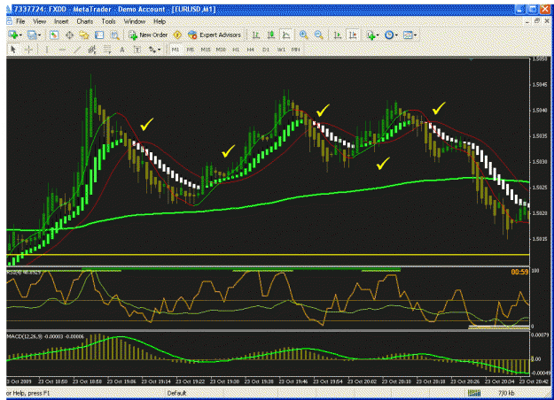Select the standard cursor tool
Viewport: 554px width, 400px height.
[13, 50]
